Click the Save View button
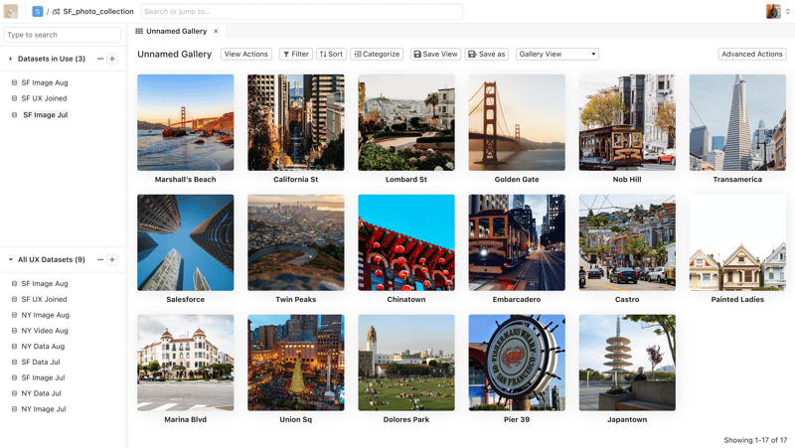Image resolution: width=795 pixels, height=448 pixels. click(x=435, y=54)
